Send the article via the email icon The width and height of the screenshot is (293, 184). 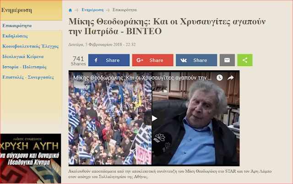(x=227, y=60)
